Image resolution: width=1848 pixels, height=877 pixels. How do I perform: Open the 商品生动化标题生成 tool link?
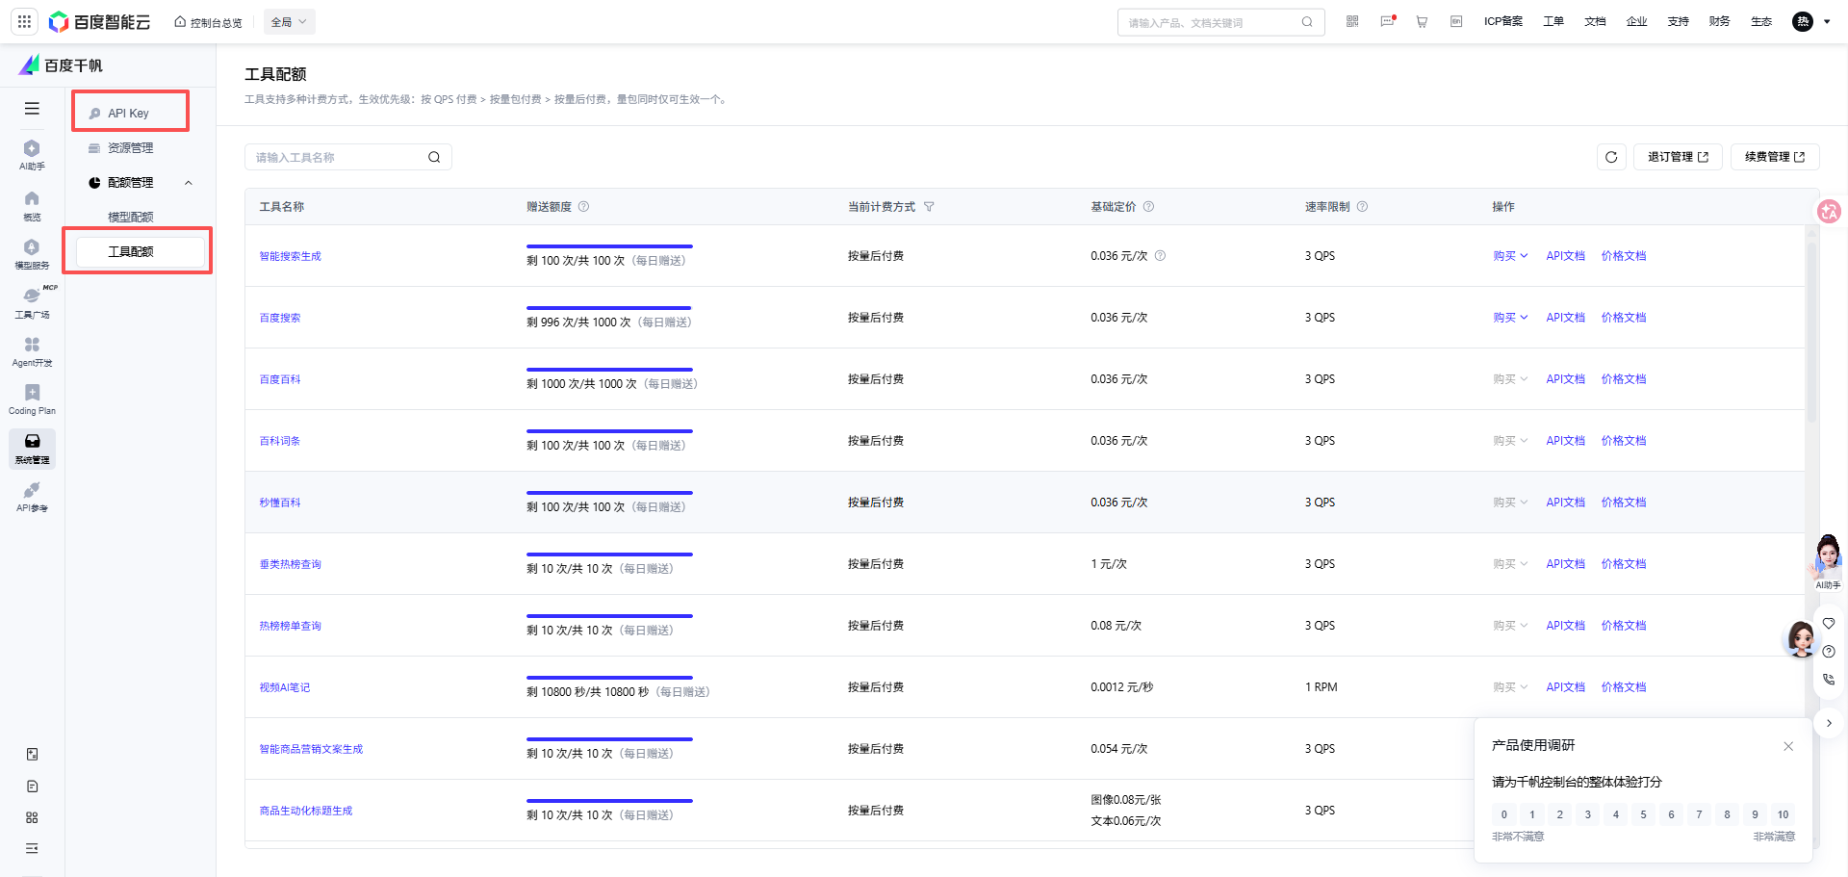pos(306,811)
